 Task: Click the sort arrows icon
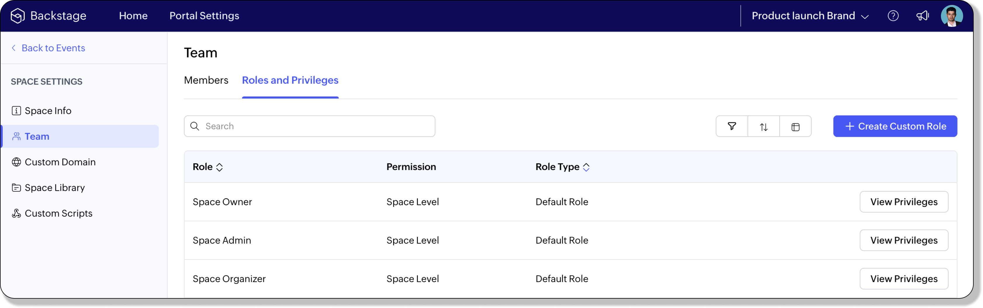coord(764,126)
